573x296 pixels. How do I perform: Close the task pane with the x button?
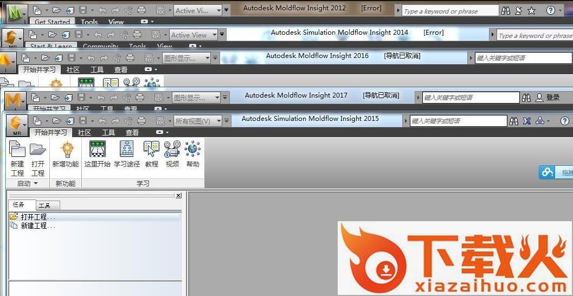(178, 195)
